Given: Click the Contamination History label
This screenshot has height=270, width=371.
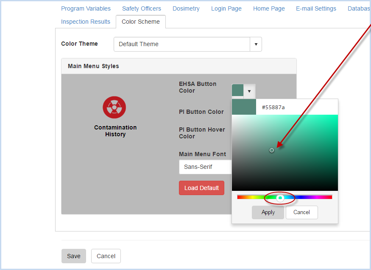Looking at the screenshot, I should (x=115, y=131).
